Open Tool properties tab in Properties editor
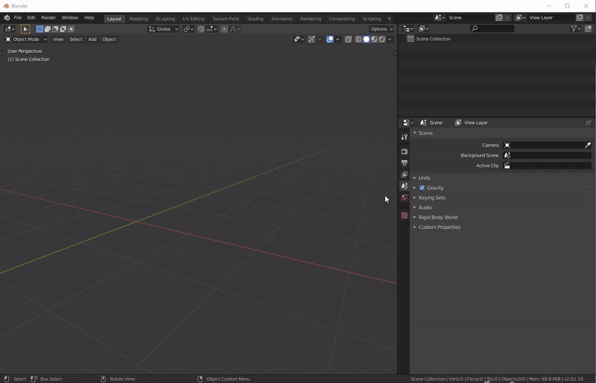The height and width of the screenshot is (383, 596). click(x=405, y=137)
